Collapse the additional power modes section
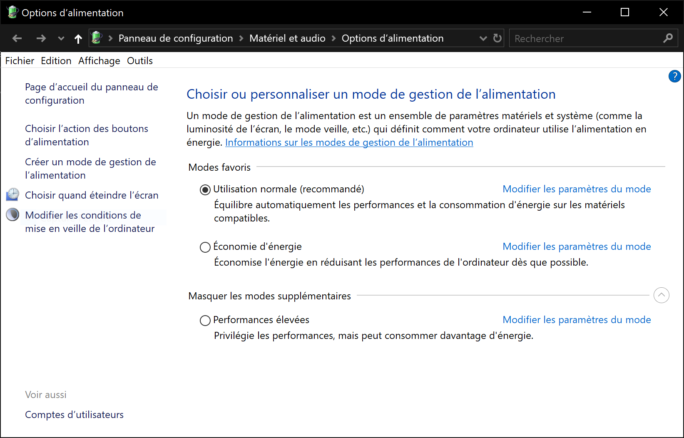Image resolution: width=684 pixels, height=438 pixels. [661, 295]
